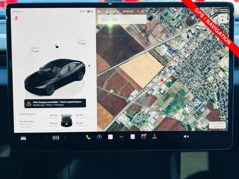This screenshot has height=179, width=239.
Task: Tap the Recommended tire pressure text
Action: pyautogui.click(x=27, y=121)
